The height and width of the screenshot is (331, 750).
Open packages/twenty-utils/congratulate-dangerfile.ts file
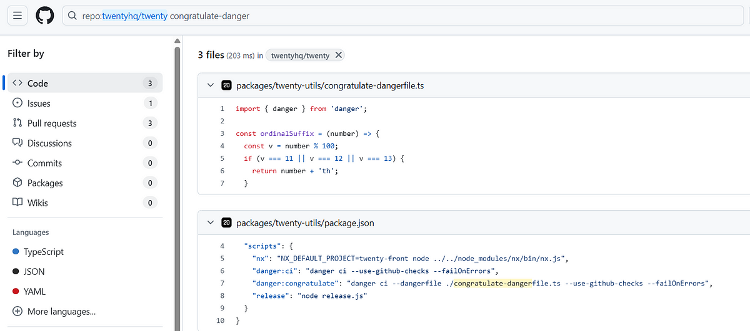[330, 85]
